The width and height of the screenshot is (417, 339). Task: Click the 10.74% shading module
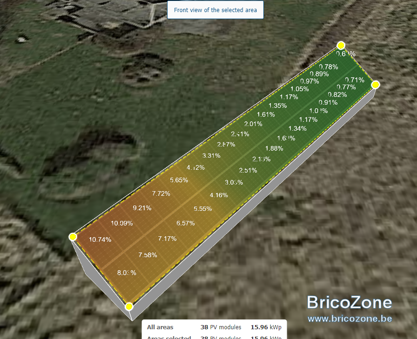coord(100,239)
